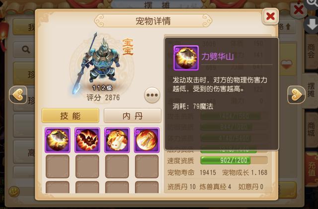Go to previous pet with left arrow
The image size is (318, 209).
(18, 95)
